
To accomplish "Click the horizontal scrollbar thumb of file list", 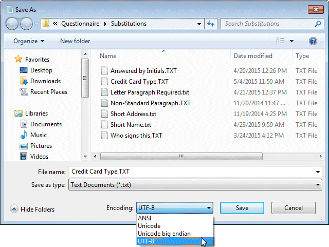I will click(181, 156).
